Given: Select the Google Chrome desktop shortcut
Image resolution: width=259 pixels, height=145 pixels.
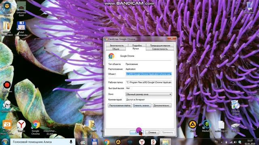Looking at the screenshot, I should coord(36,127).
